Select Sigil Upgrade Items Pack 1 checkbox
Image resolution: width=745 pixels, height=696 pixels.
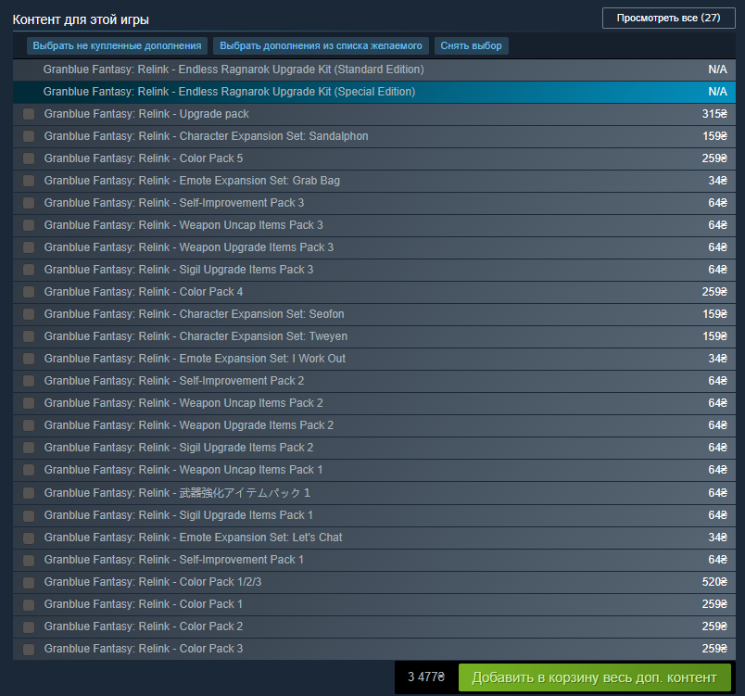(29, 515)
